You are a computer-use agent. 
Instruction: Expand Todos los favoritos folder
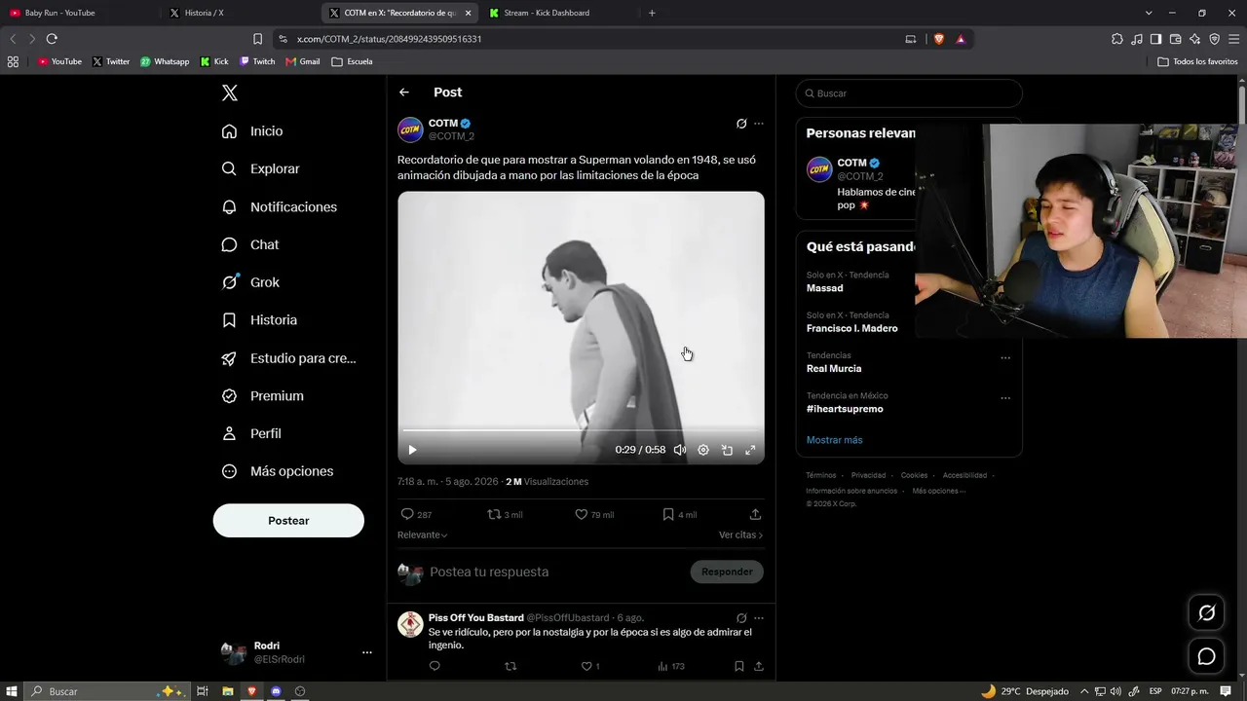pyautogui.click(x=1197, y=61)
